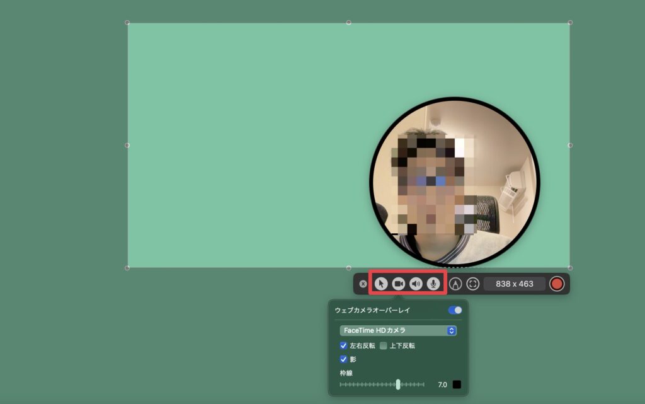
Task: Dismiss the toolbar with the x icon
Action: (x=363, y=284)
